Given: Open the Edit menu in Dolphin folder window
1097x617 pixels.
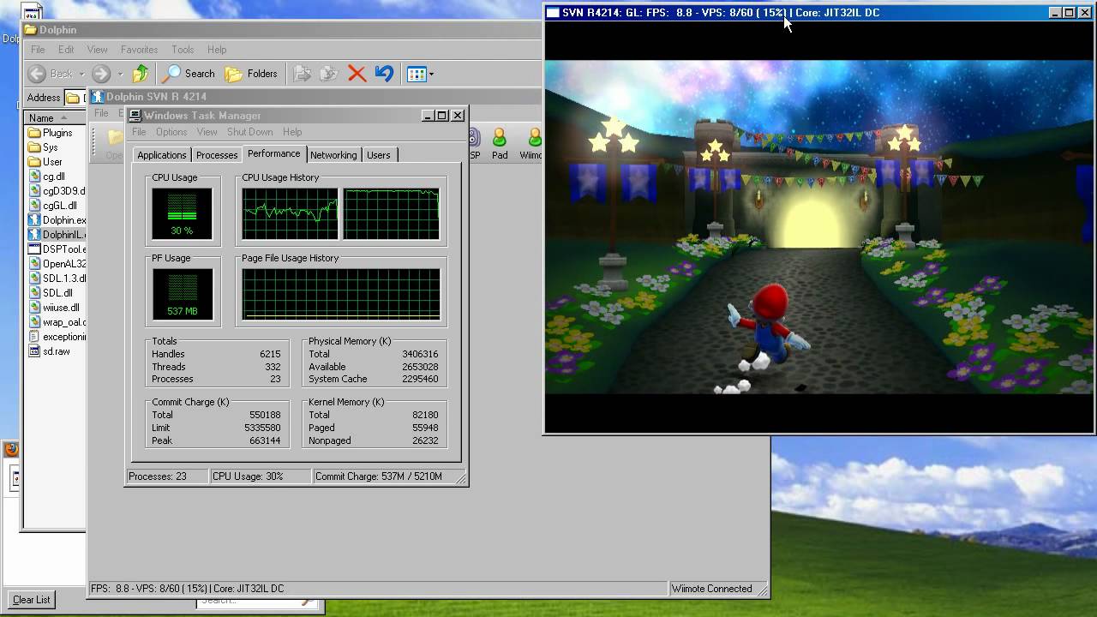Looking at the screenshot, I should (x=66, y=50).
